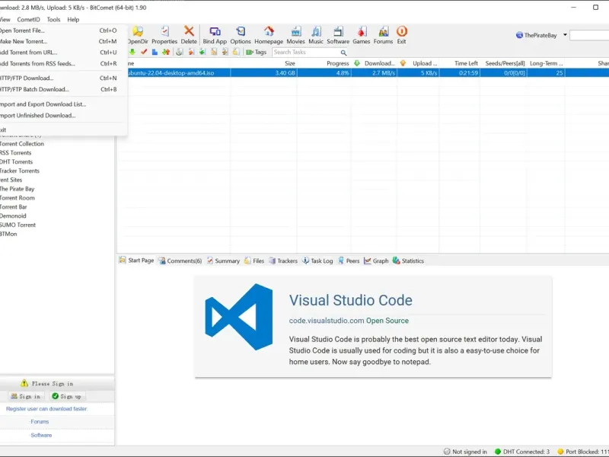Image resolution: width=609 pixels, height=457 pixels.
Task: Select Import Unfinished Download entry
Action: pyautogui.click(x=59, y=116)
